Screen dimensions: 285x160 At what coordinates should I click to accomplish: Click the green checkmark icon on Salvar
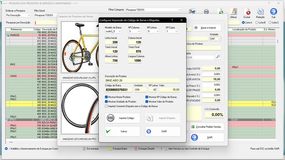[108, 131]
